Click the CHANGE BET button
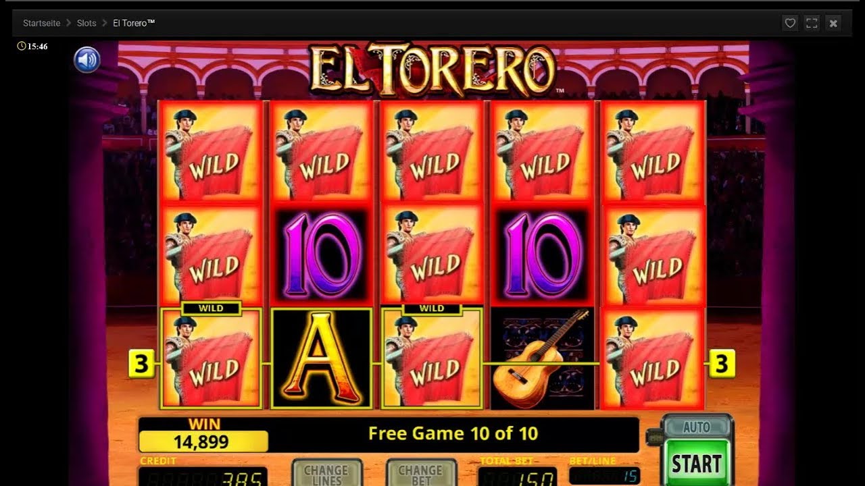The width and height of the screenshot is (865, 486). (420, 473)
